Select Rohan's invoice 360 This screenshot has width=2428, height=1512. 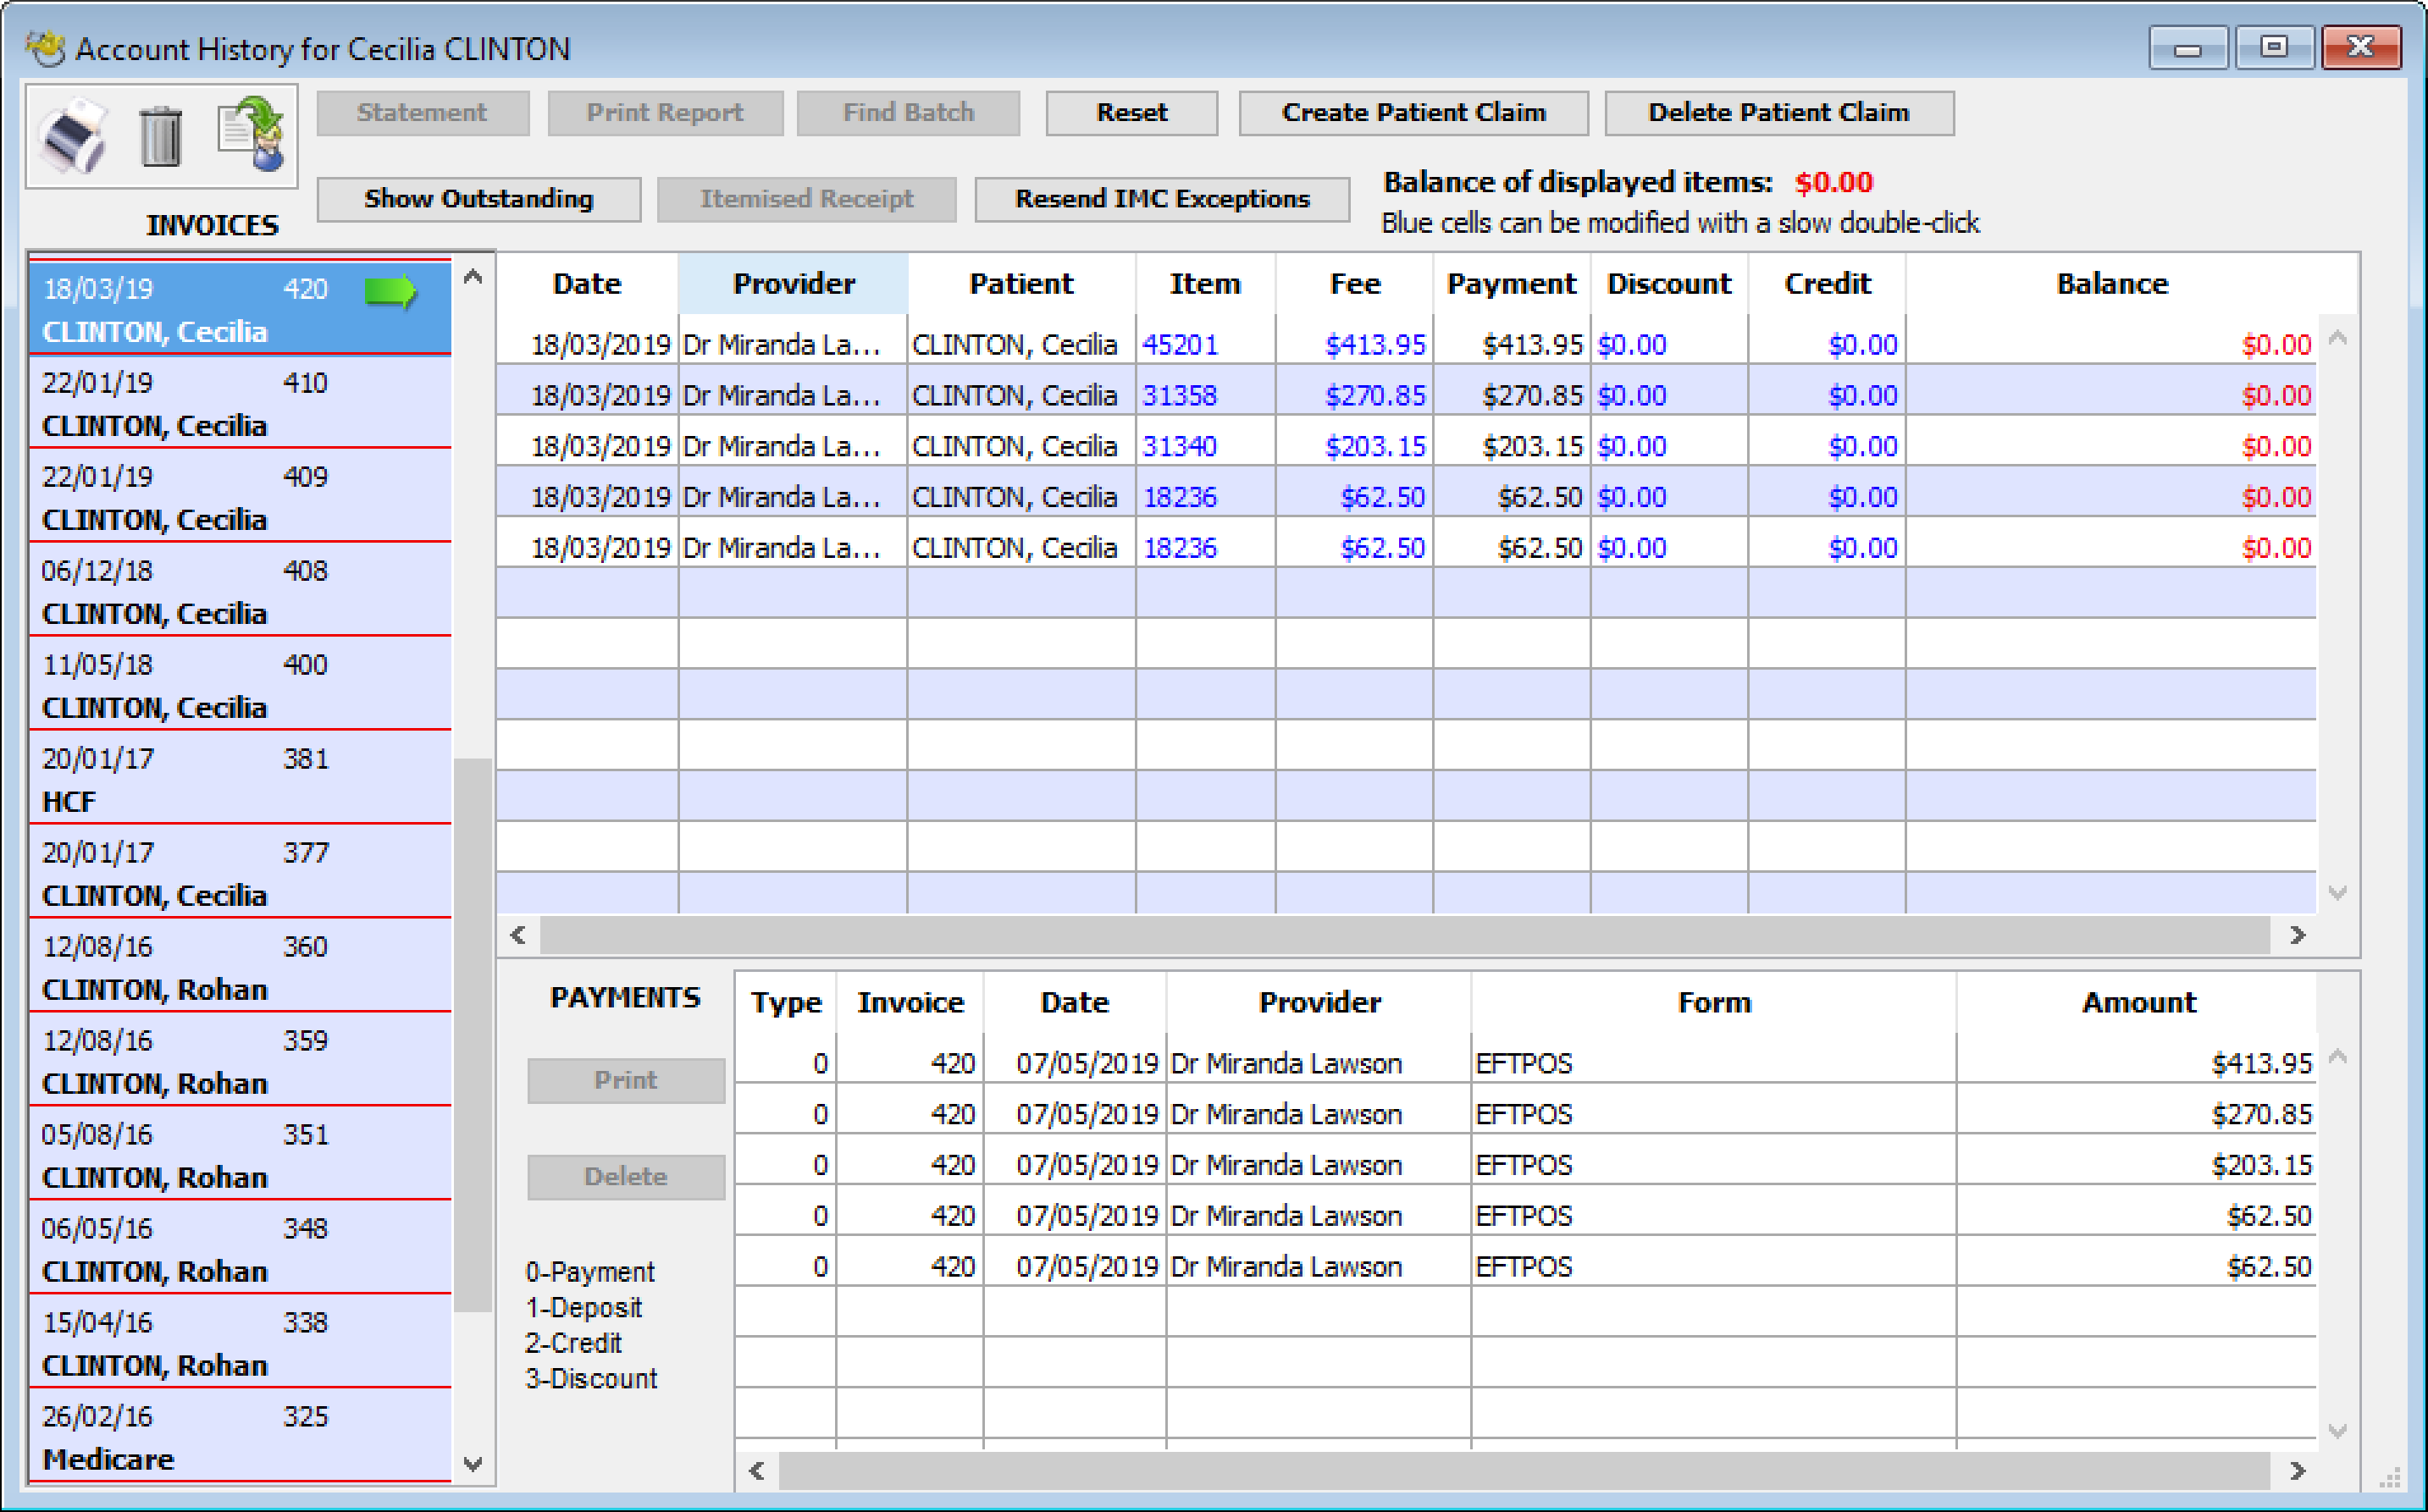point(241,967)
